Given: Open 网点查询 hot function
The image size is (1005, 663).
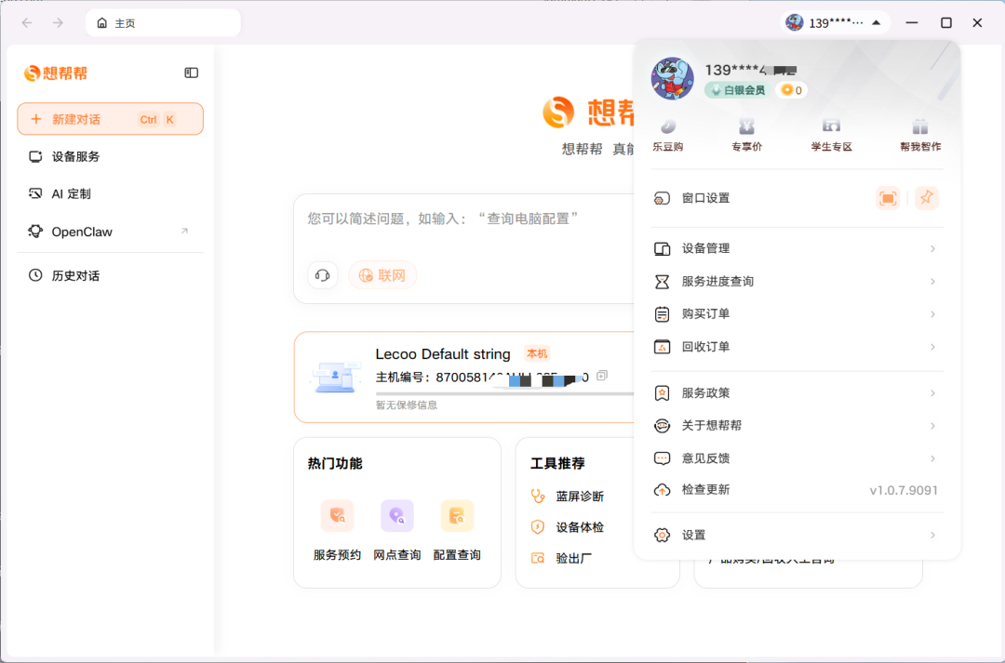Looking at the screenshot, I should [396, 531].
